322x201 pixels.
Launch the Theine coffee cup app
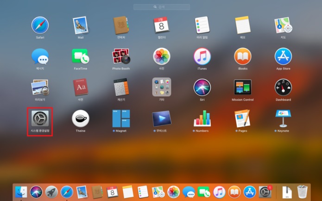click(x=81, y=119)
